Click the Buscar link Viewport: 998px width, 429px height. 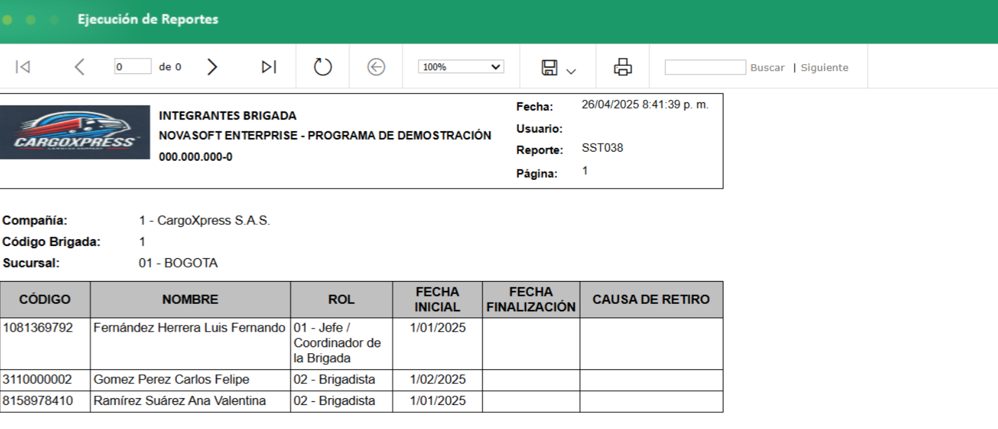coord(767,68)
